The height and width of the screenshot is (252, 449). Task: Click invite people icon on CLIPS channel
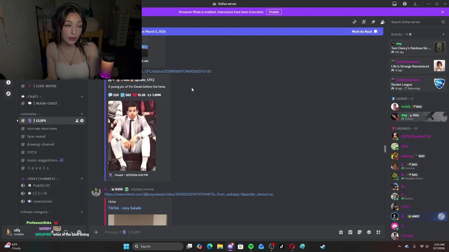[77, 121]
